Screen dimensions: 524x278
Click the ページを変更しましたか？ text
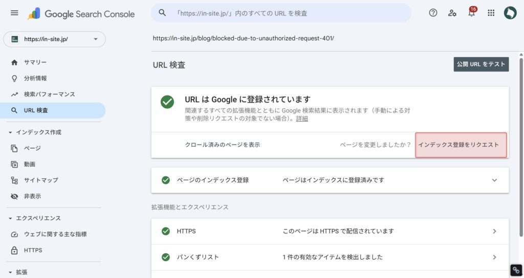pos(375,145)
